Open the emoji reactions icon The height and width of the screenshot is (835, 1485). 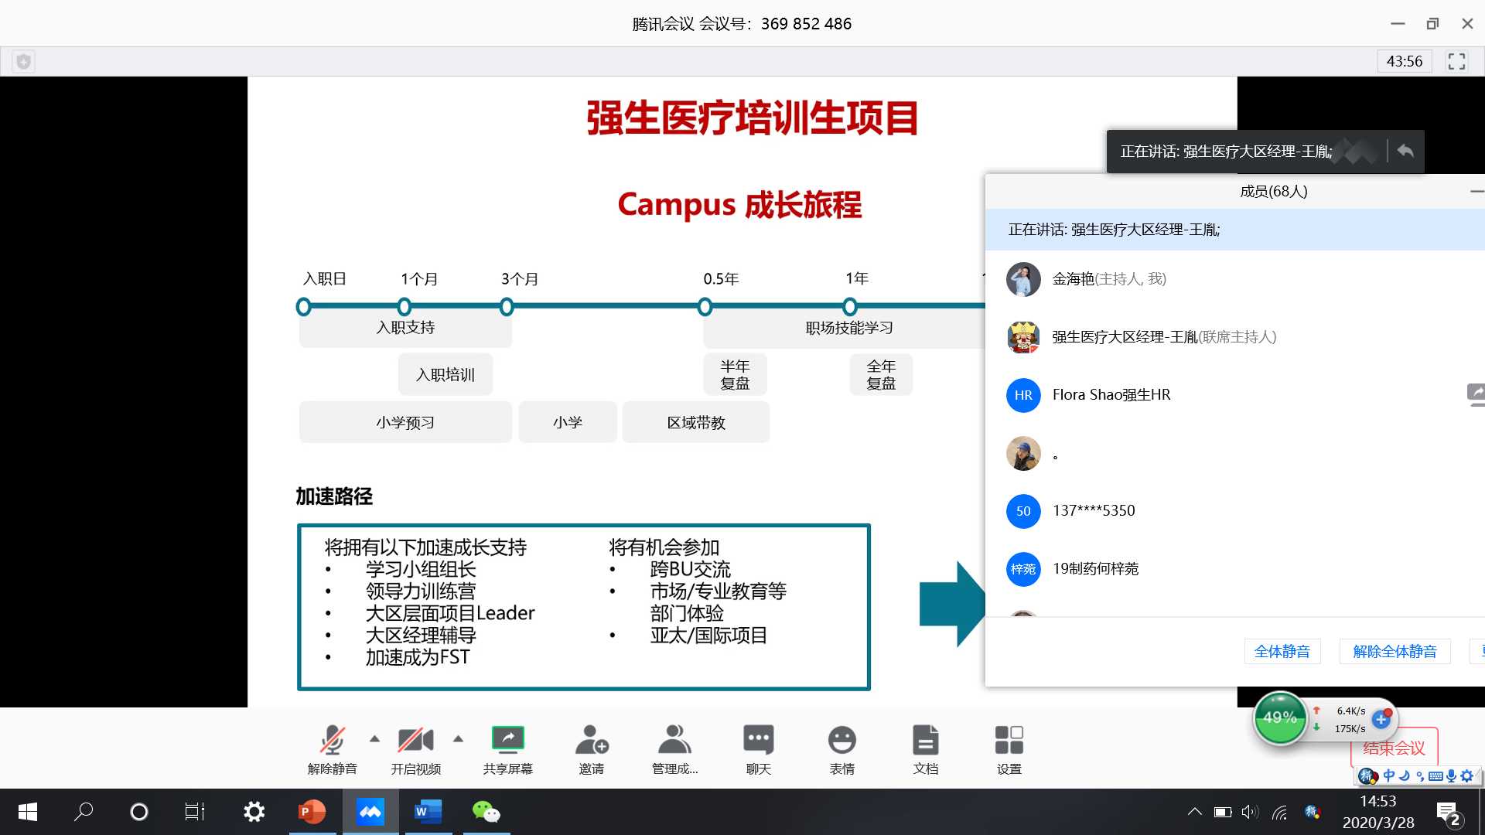(x=841, y=741)
